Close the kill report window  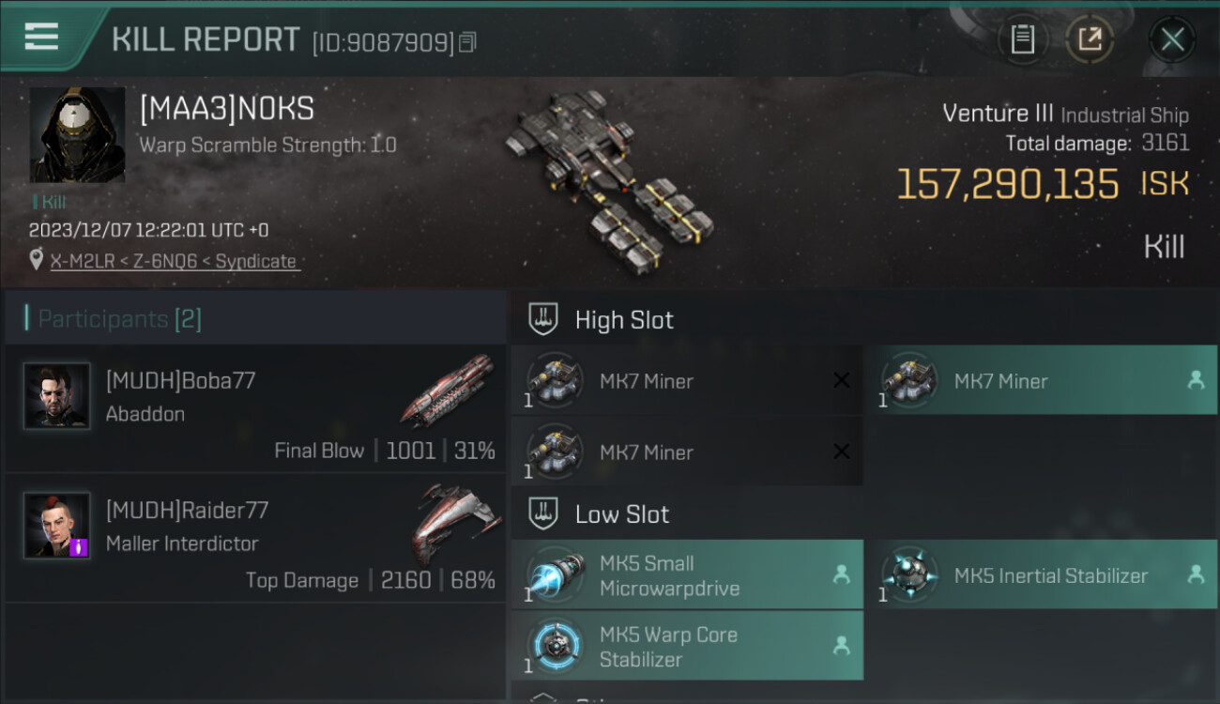click(x=1172, y=39)
